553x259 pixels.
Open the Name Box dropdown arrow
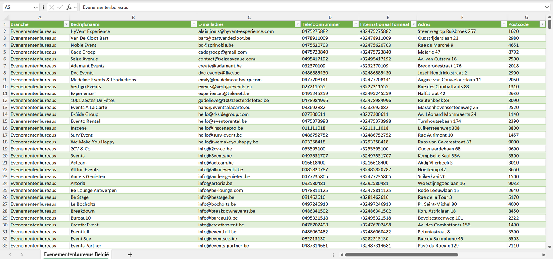36,7
